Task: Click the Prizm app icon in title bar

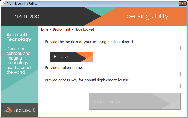Action: [3, 3]
